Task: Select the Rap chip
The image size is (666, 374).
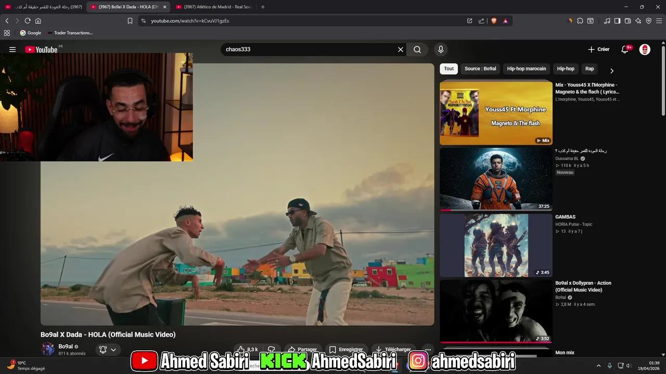Action: point(590,69)
